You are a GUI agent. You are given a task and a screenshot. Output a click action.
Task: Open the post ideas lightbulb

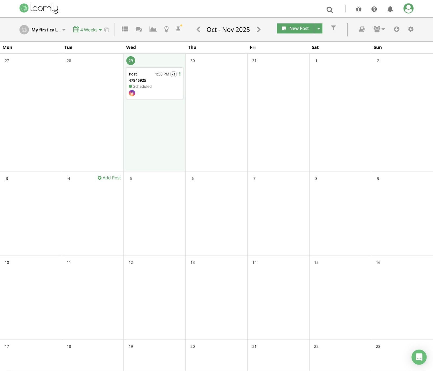(166, 29)
